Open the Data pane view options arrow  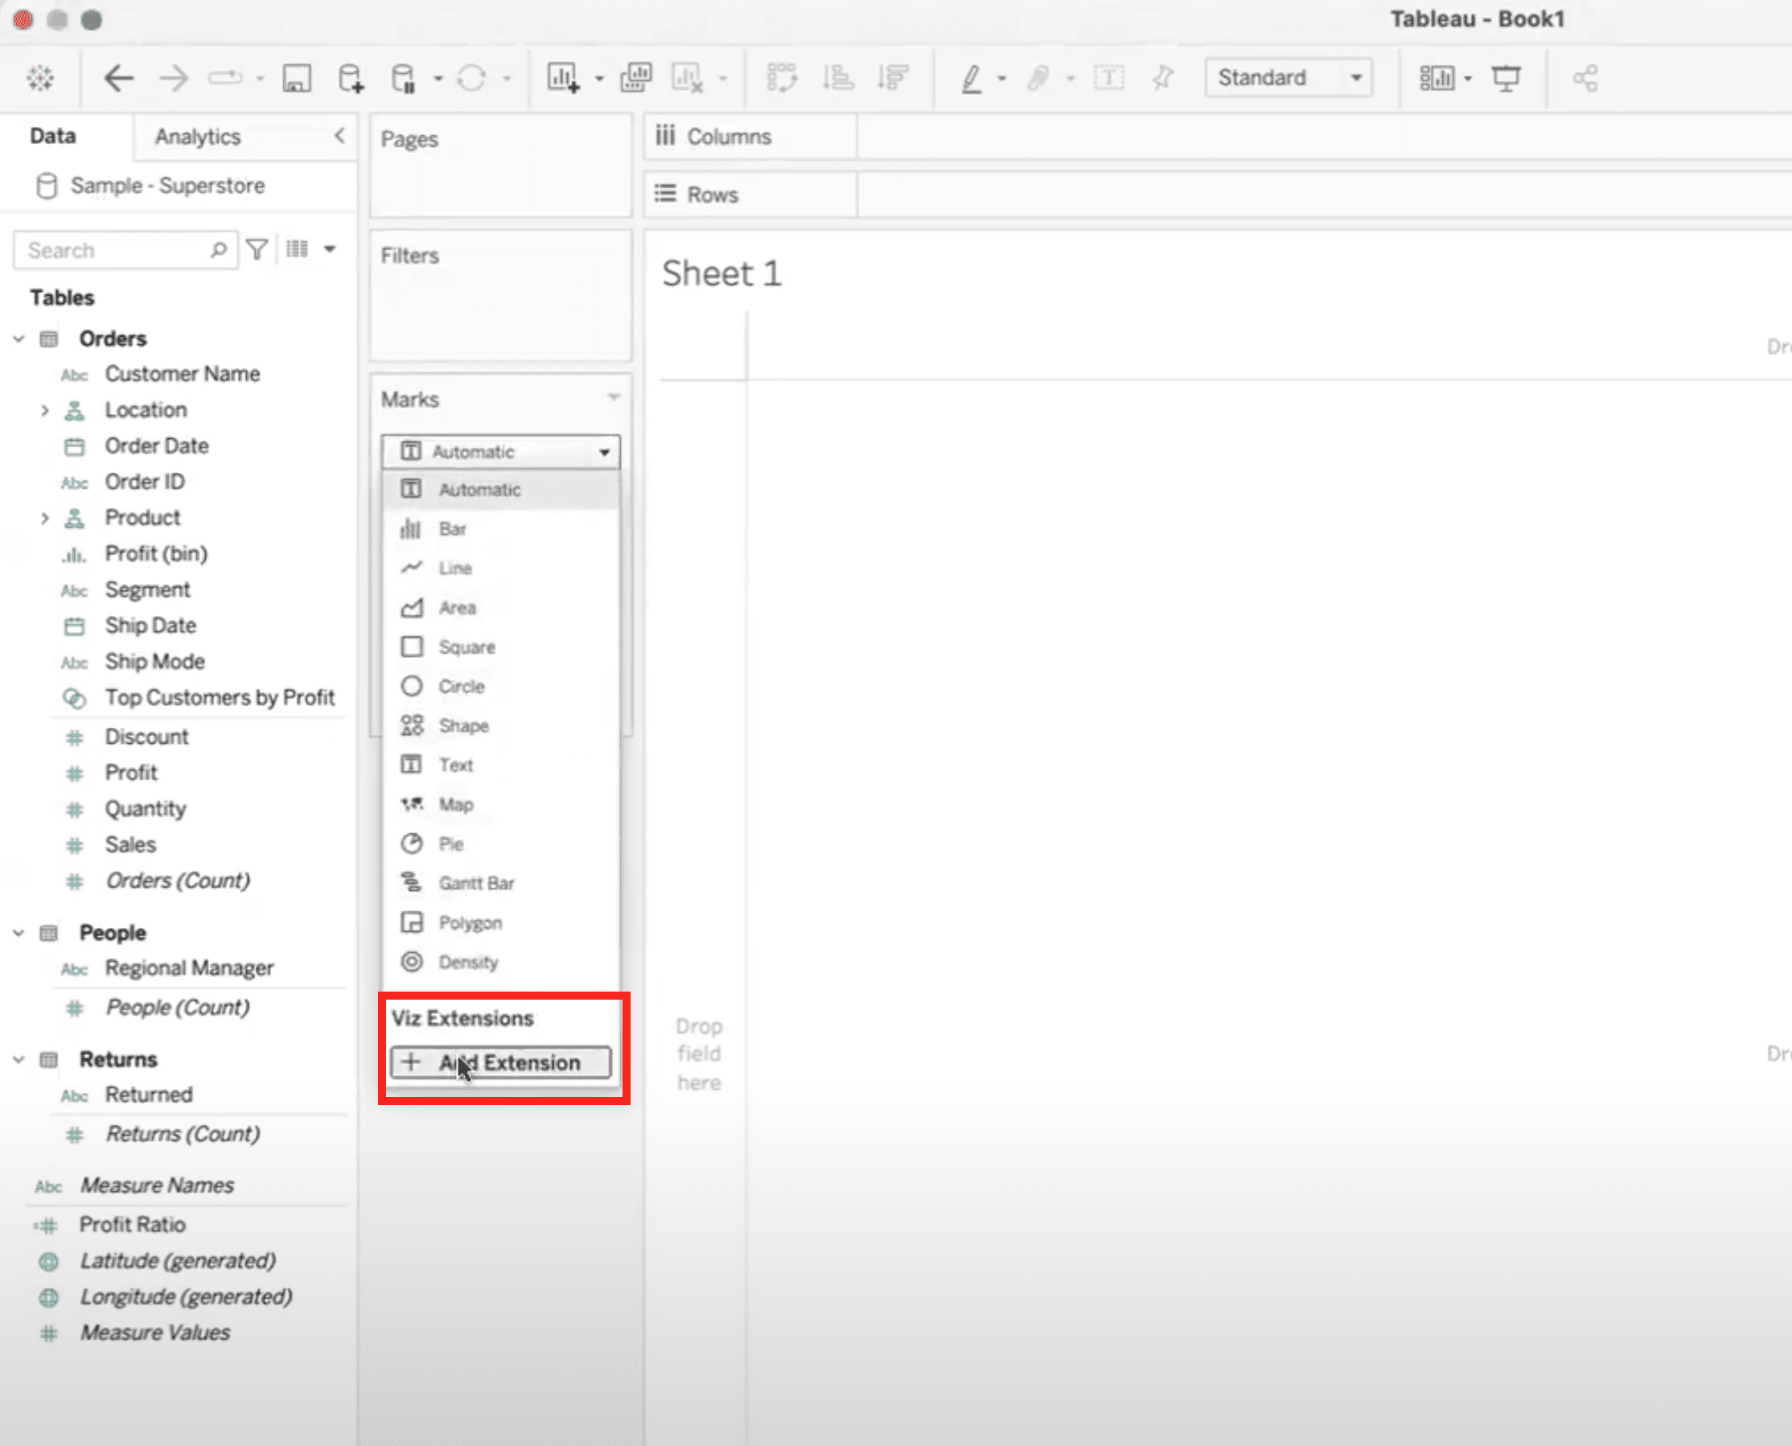pos(330,249)
